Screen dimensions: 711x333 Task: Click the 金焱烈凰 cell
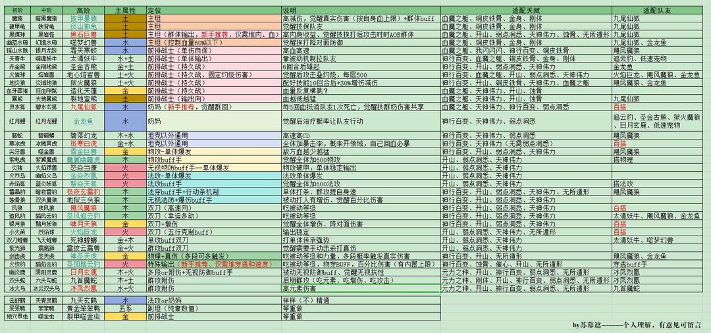(83, 175)
